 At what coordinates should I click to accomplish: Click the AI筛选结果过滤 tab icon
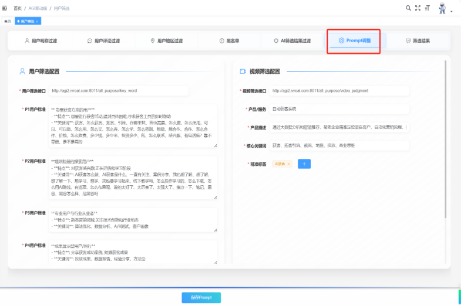[276, 41]
